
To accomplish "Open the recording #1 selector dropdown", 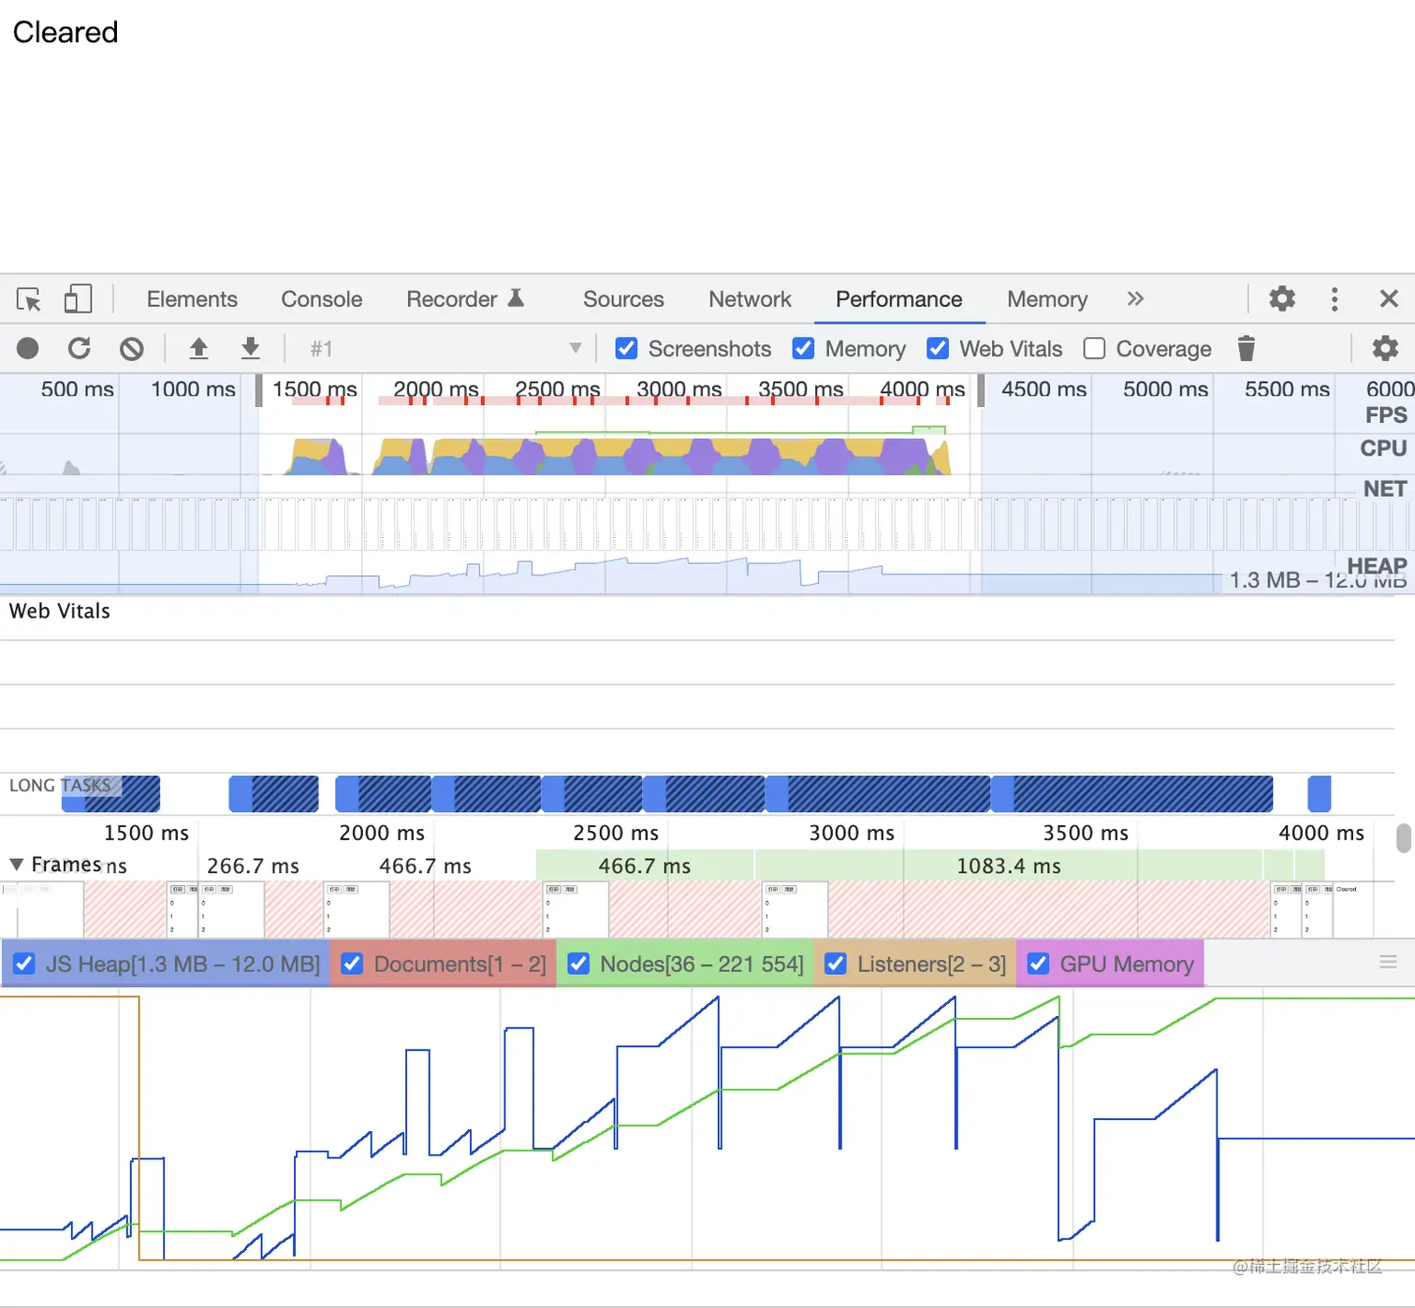I will (x=445, y=349).
